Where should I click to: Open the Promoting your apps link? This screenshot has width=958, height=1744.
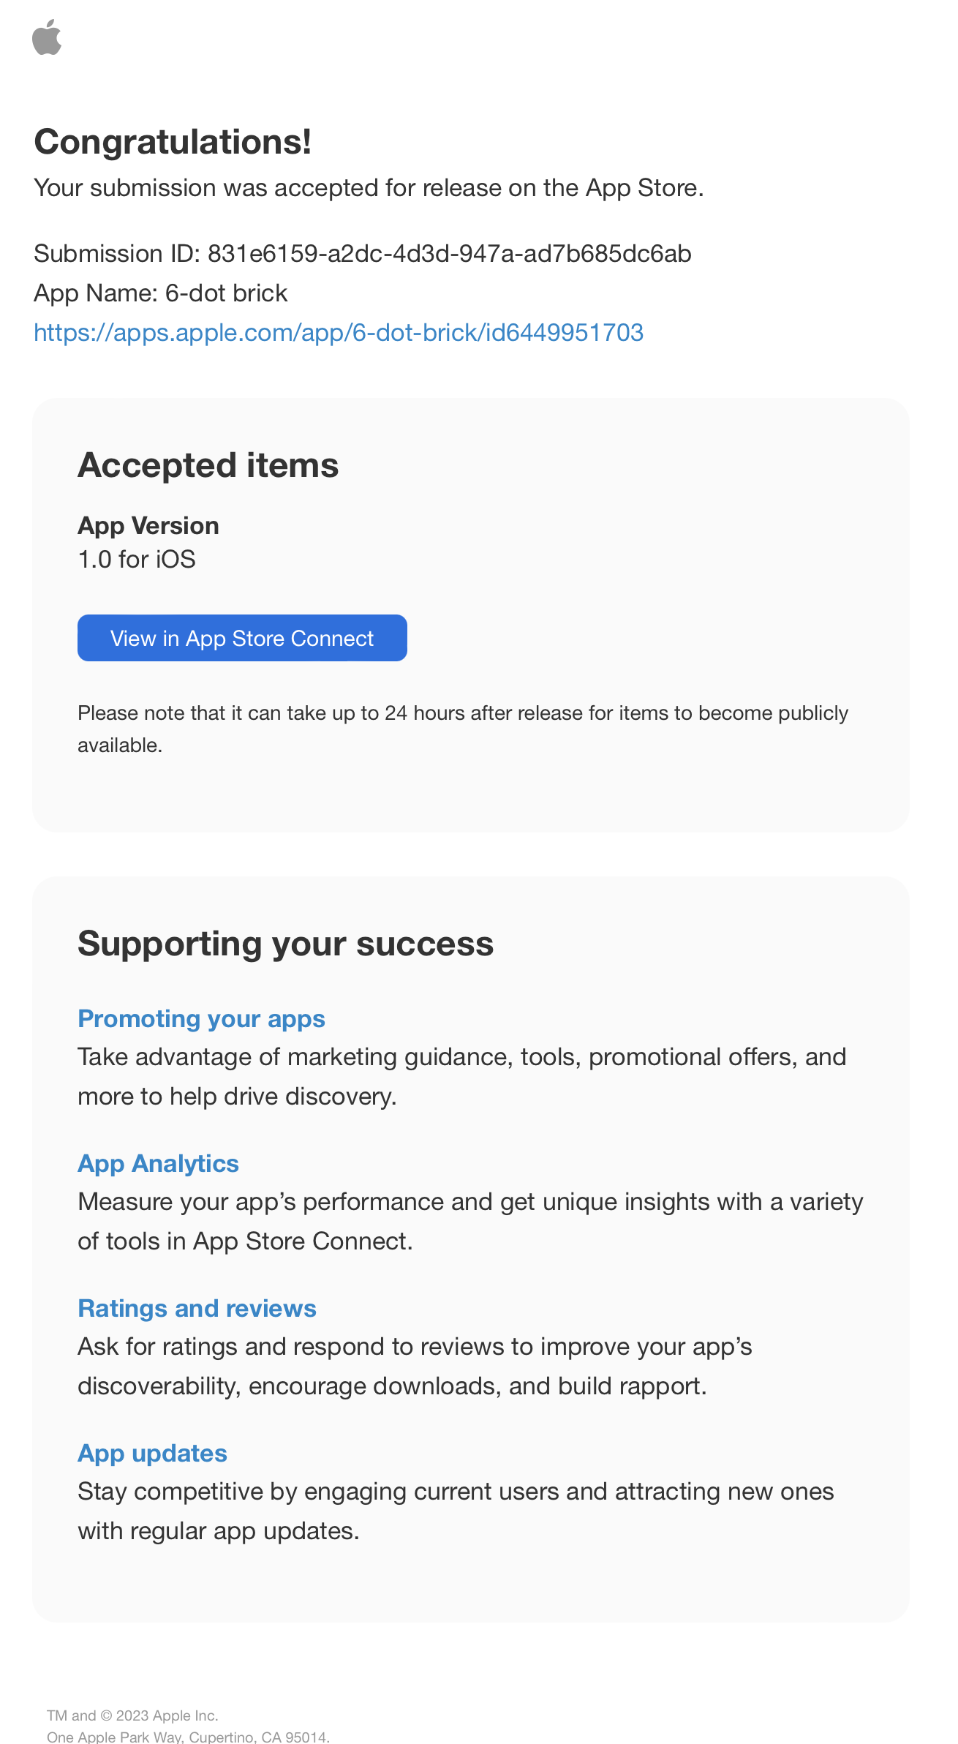201,1019
